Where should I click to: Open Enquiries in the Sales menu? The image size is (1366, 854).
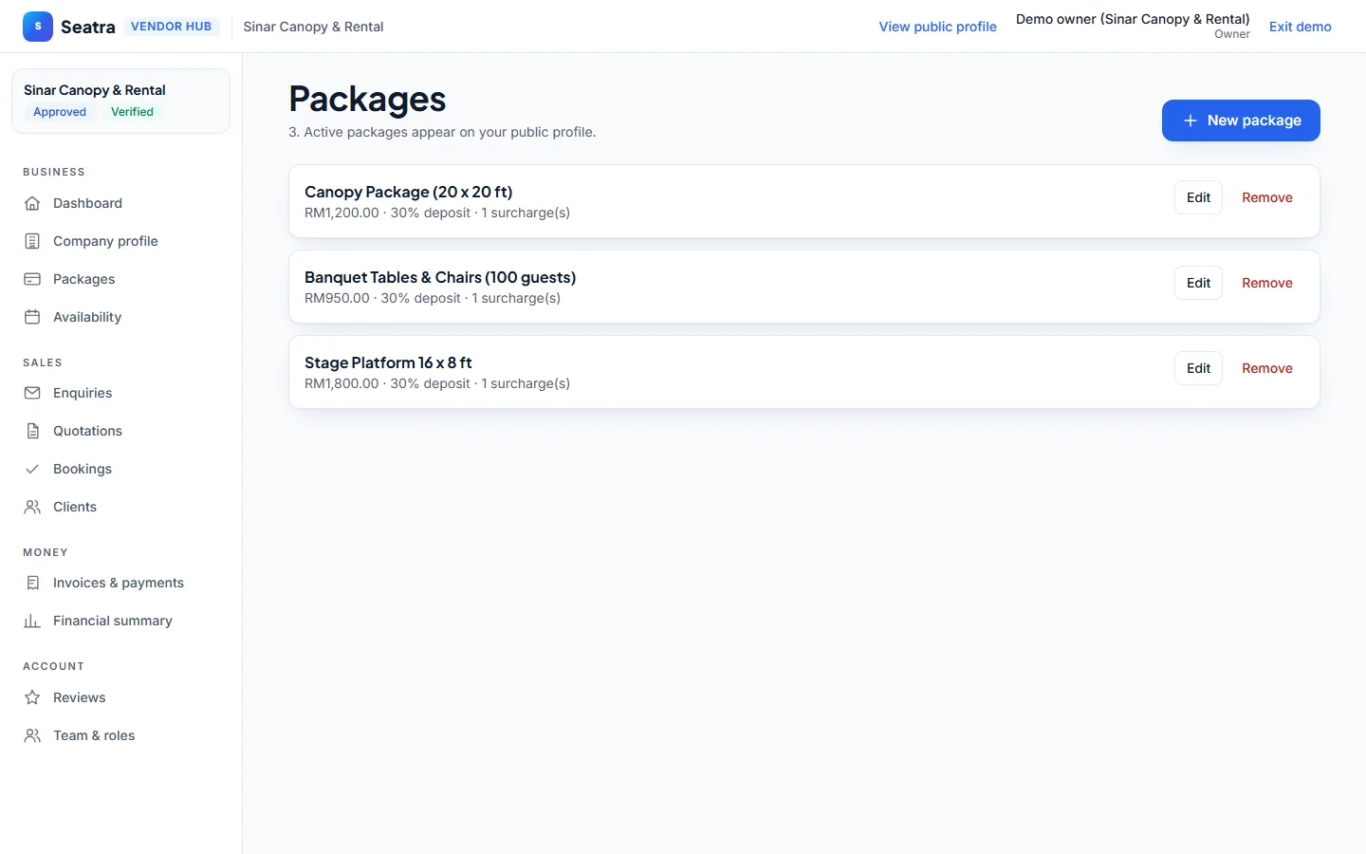[120, 393]
